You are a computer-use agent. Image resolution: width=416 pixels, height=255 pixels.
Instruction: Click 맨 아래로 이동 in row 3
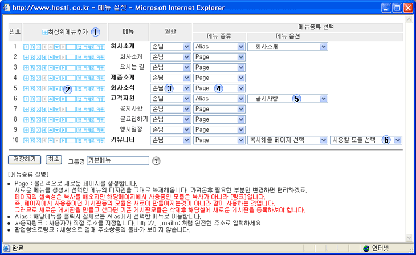click(93, 68)
